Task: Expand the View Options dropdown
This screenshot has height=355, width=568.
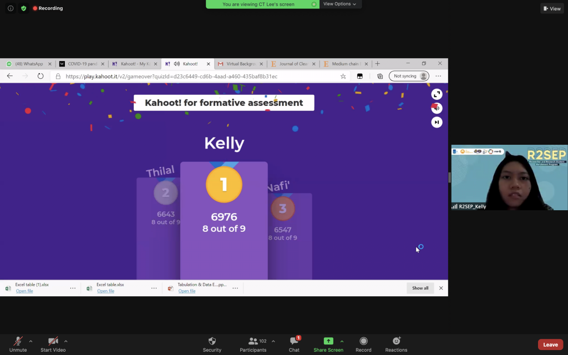Action: (x=340, y=4)
